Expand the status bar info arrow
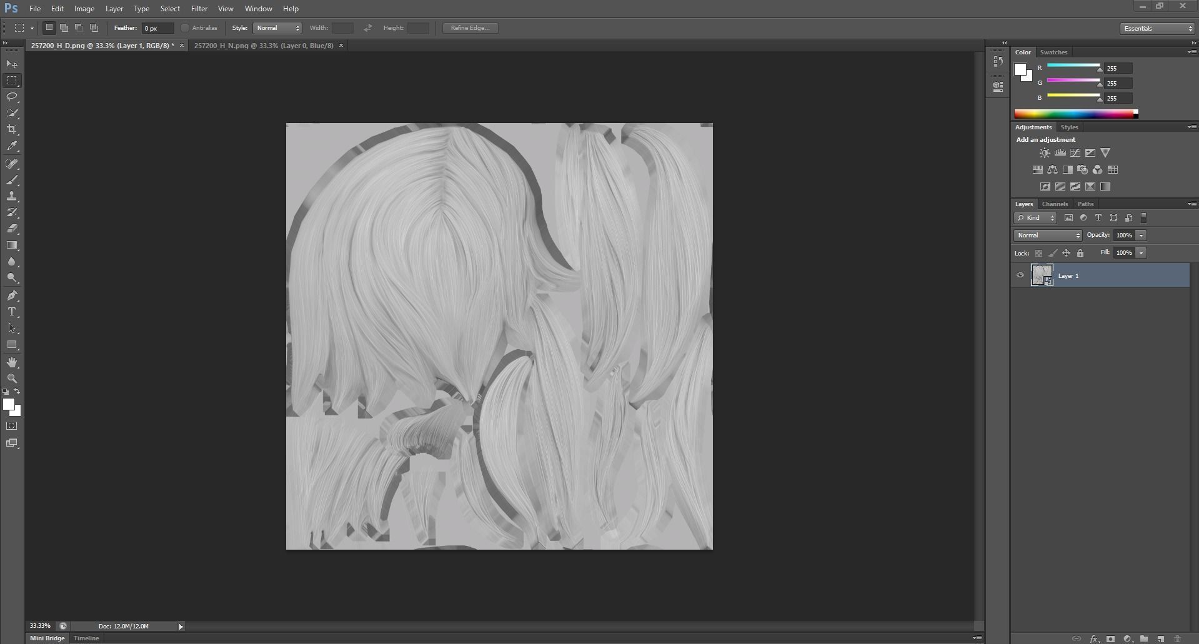This screenshot has width=1199, height=644. [181, 627]
